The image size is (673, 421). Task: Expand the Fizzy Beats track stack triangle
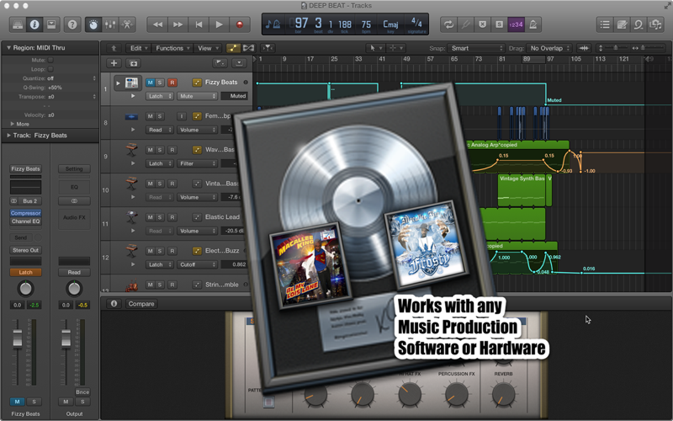118,83
